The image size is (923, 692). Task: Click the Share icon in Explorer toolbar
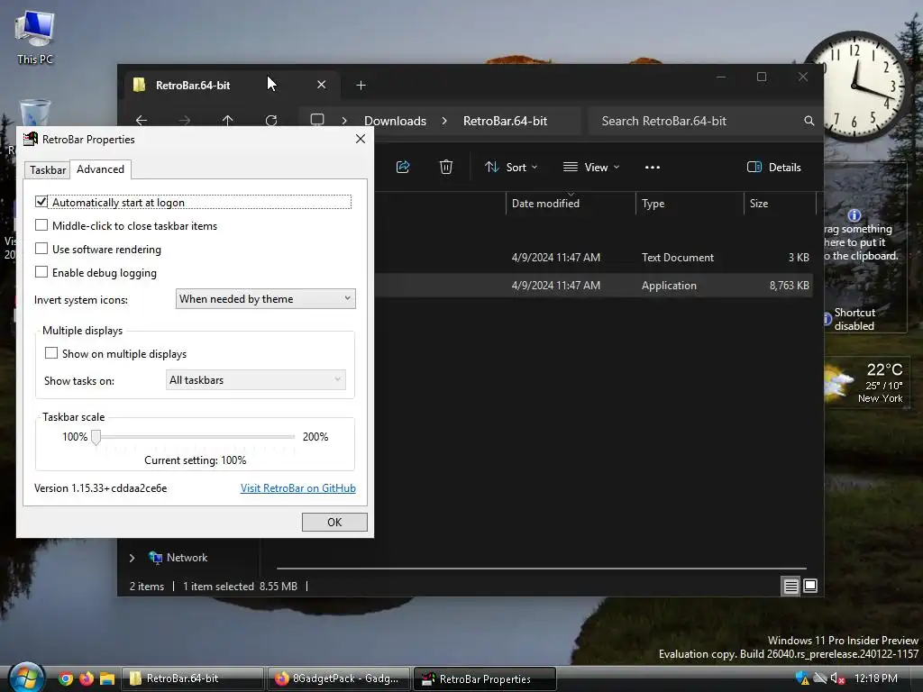[x=403, y=167]
